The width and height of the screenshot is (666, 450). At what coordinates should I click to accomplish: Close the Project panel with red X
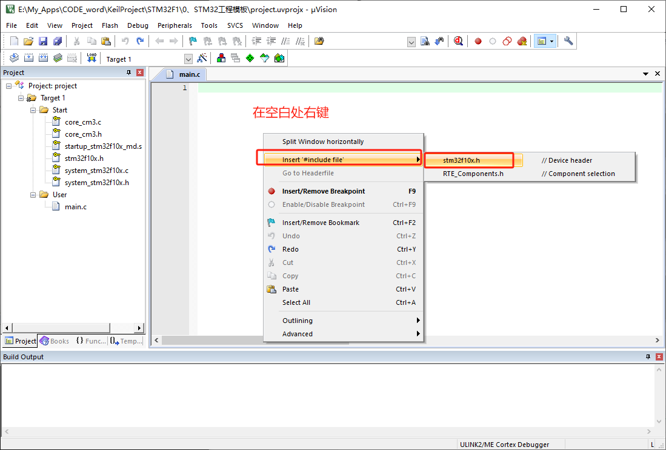(140, 73)
